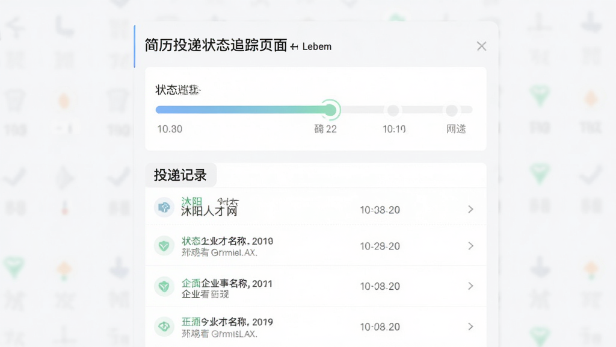Screen dimensions: 616x347
Task: Select the last progress node on the status bar
Action: click(x=452, y=110)
